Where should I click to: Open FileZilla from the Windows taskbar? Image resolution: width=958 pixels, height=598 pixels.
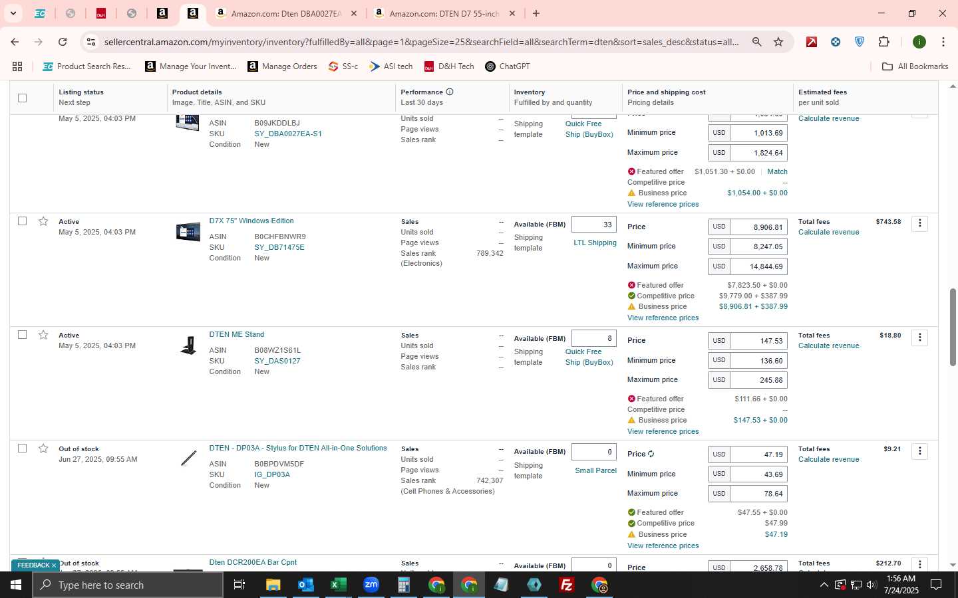(x=567, y=585)
